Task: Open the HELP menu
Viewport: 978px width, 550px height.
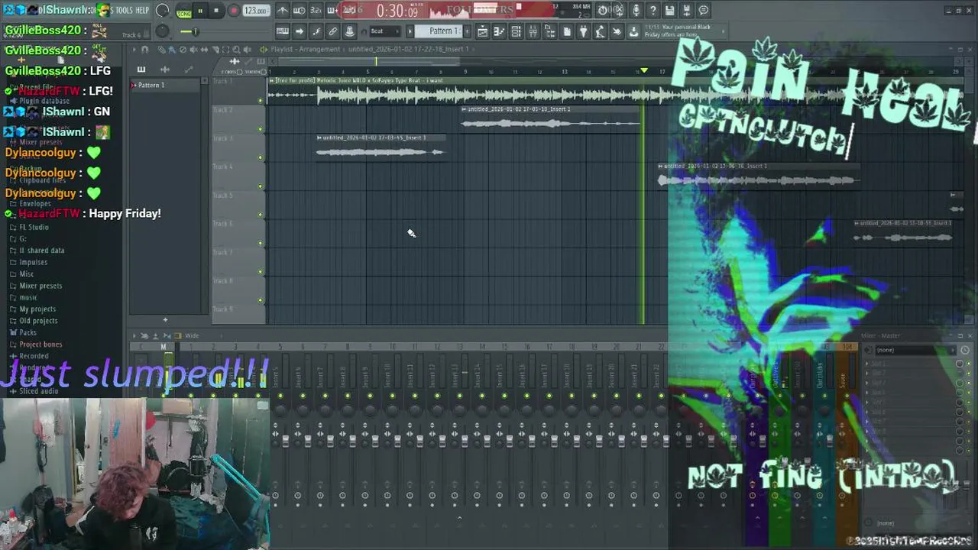Action: pos(142,11)
